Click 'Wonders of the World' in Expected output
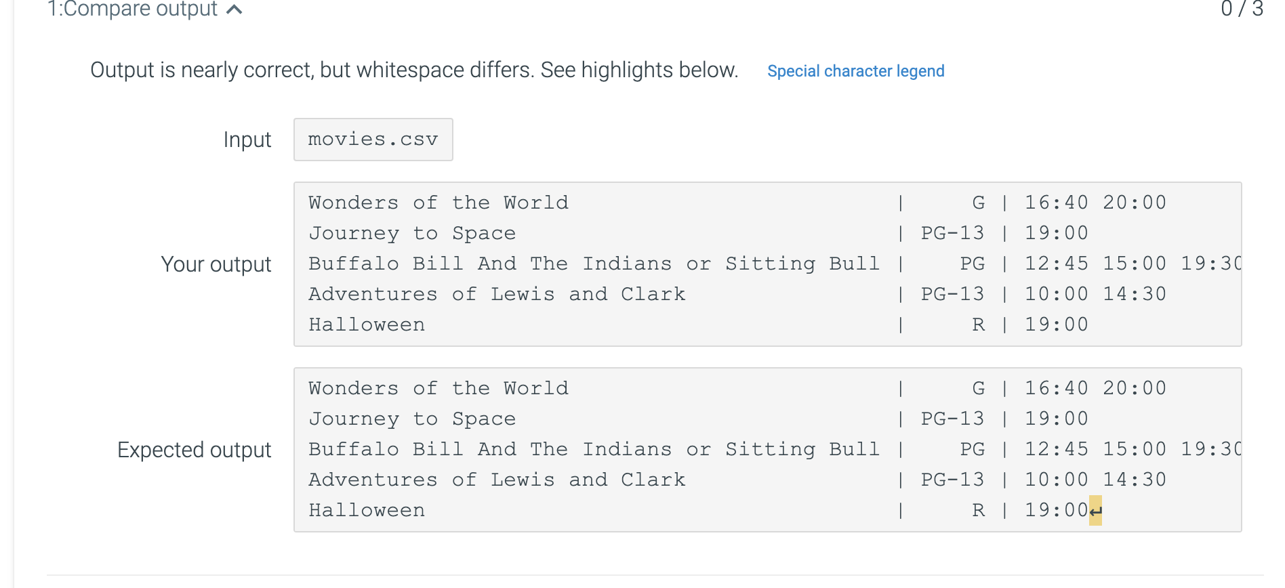1285x588 pixels. click(x=438, y=388)
